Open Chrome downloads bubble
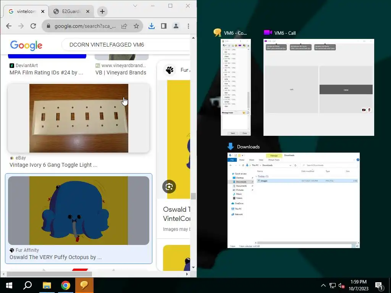 click(x=151, y=26)
